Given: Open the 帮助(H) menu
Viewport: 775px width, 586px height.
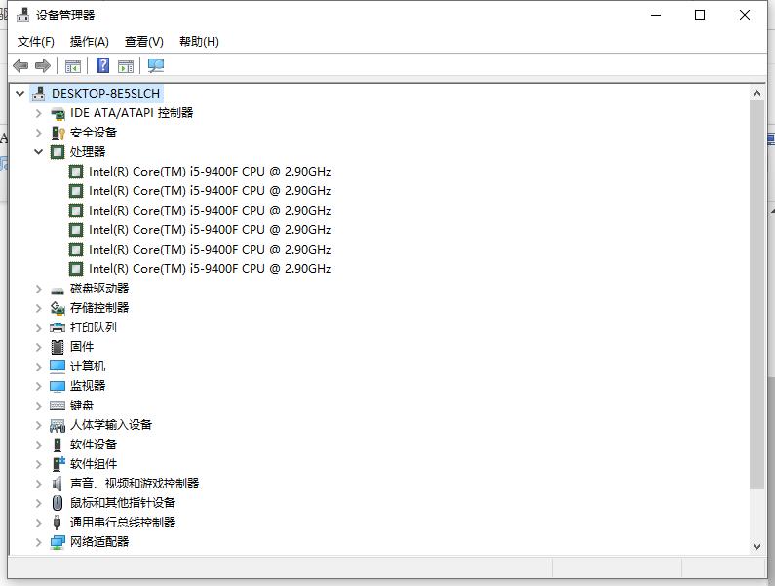Looking at the screenshot, I should coord(199,42).
